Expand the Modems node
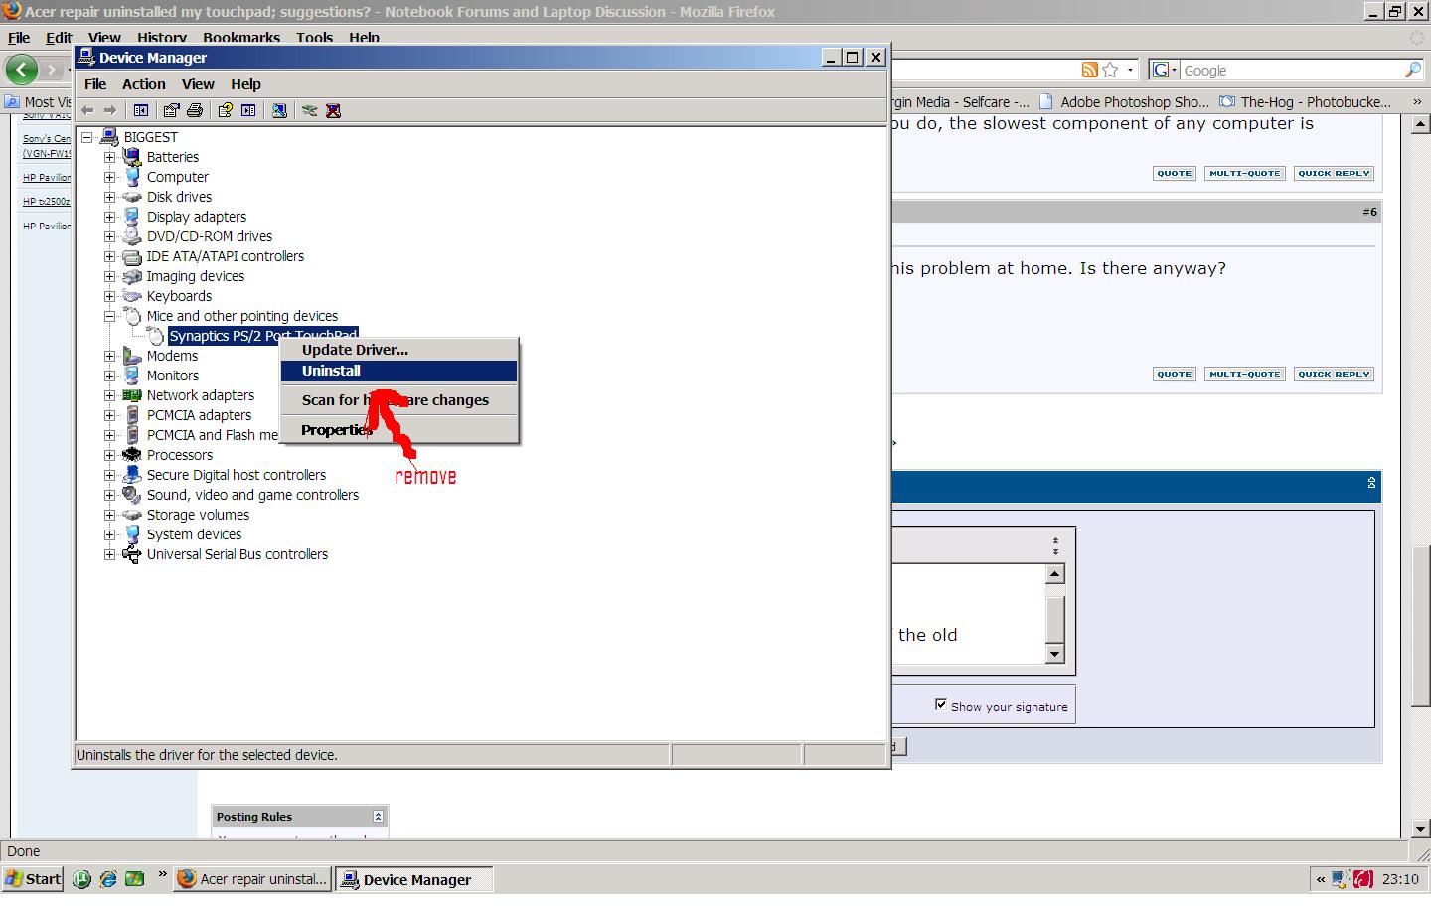 click(110, 356)
